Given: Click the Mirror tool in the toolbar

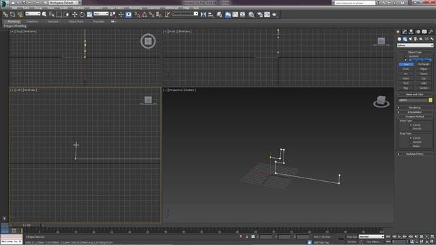Looking at the screenshot, I should [x=203, y=14].
